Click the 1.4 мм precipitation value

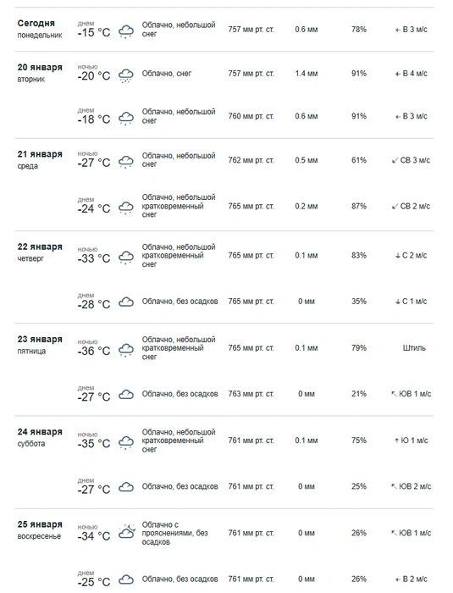click(307, 74)
